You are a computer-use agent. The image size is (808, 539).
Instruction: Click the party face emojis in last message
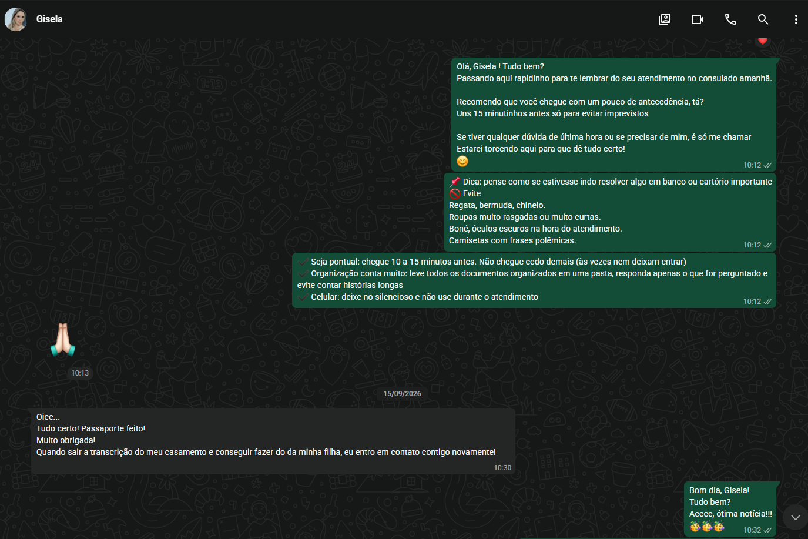pyautogui.click(x=707, y=526)
